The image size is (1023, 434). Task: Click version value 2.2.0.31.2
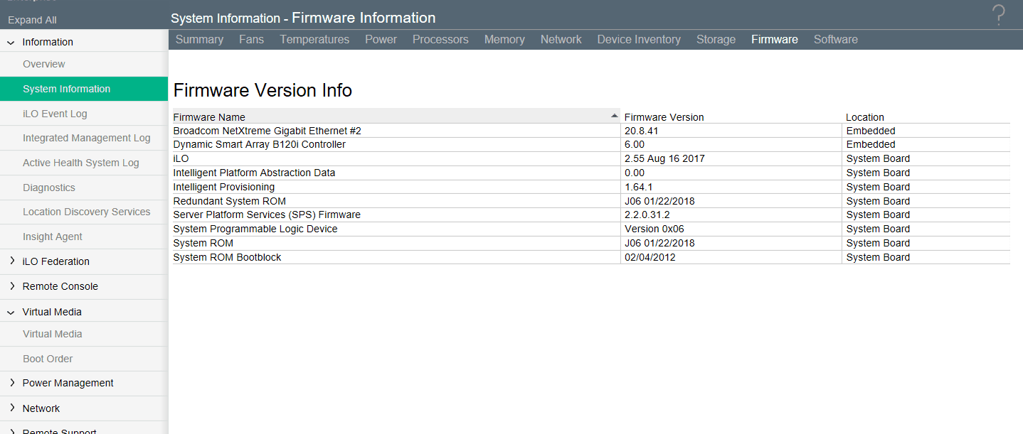pyautogui.click(x=647, y=215)
